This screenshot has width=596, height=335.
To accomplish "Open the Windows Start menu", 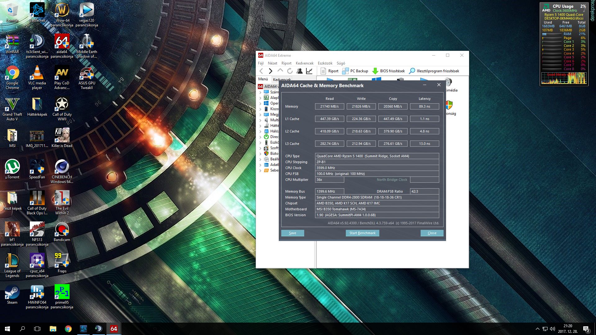I will (7, 329).
